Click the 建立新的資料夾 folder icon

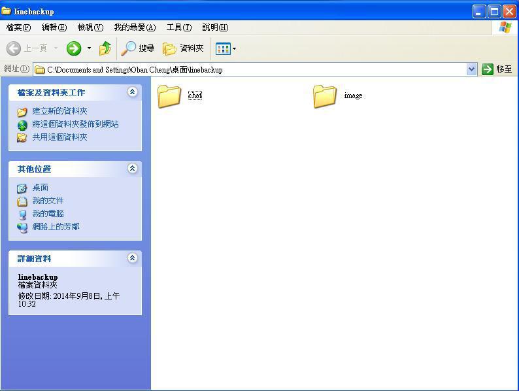[22, 112]
